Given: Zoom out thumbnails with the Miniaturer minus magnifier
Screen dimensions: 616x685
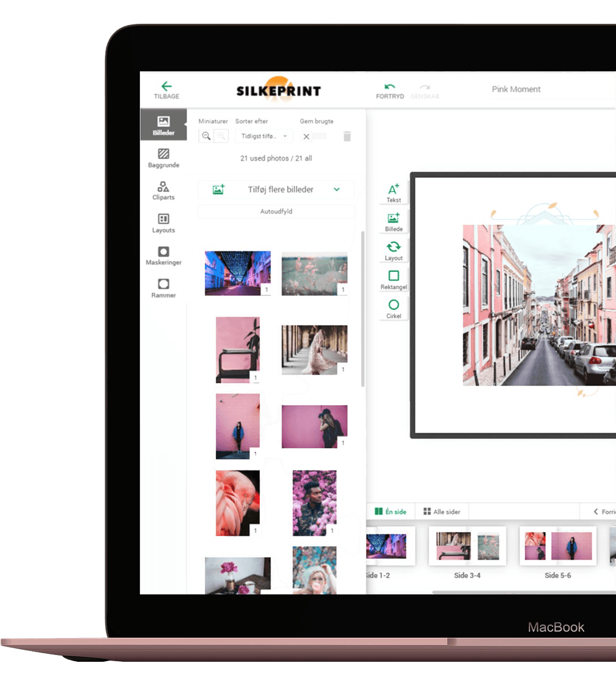Looking at the screenshot, I should tap(206, 136).
